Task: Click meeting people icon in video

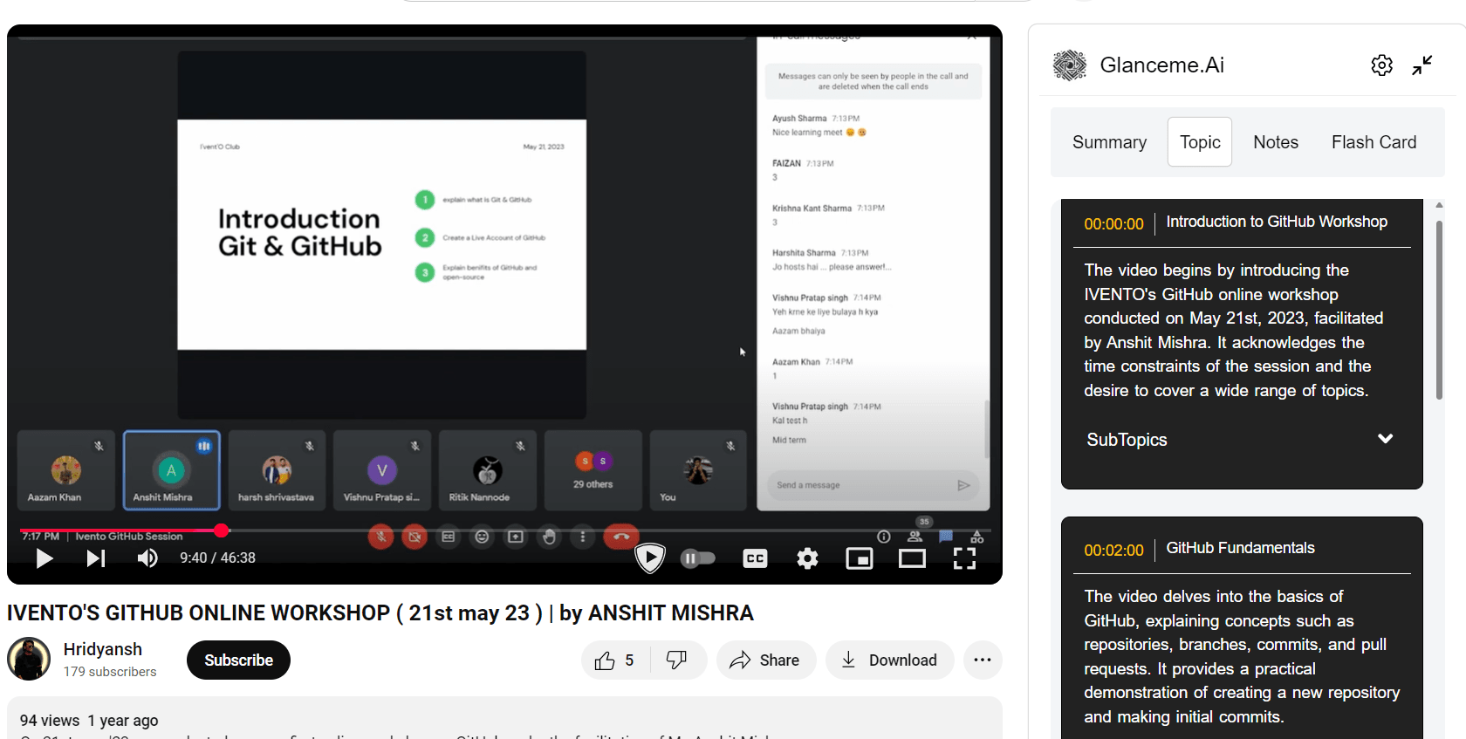Action: coord(915,537)
